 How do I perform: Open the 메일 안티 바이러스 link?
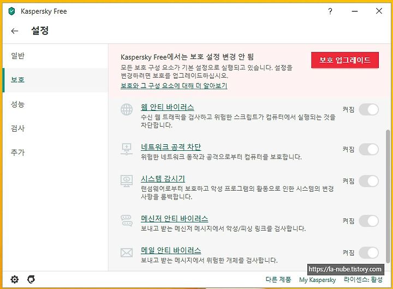171,250
